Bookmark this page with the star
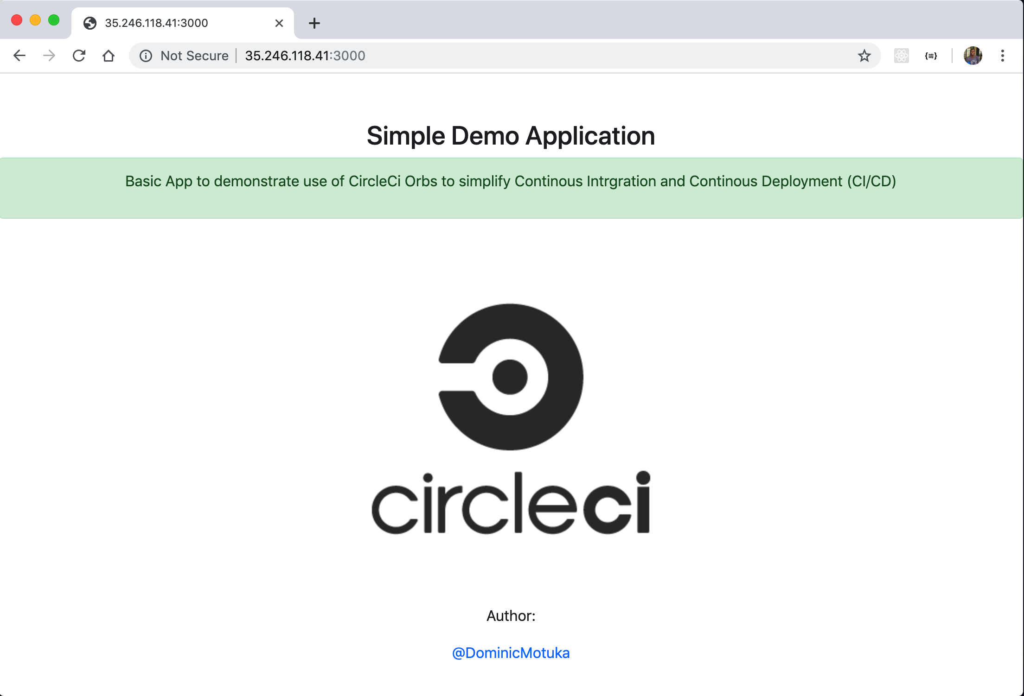This screenshot has height=696, width=1024. coord(864,56)
